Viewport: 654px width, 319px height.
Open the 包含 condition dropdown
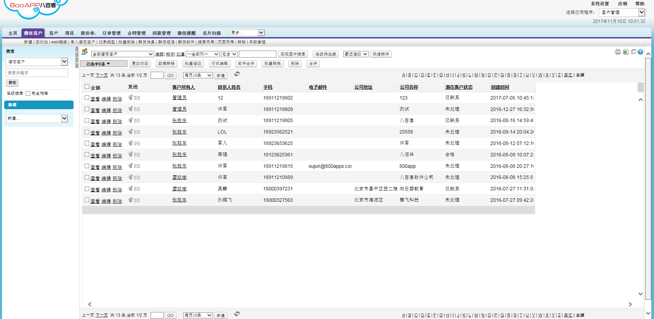pyautogui.click(x=229, y=54)
